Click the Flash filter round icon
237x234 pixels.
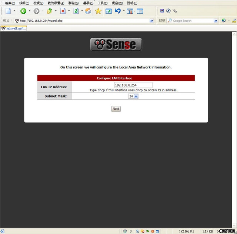pyautogui.click(x=168, y=11)
